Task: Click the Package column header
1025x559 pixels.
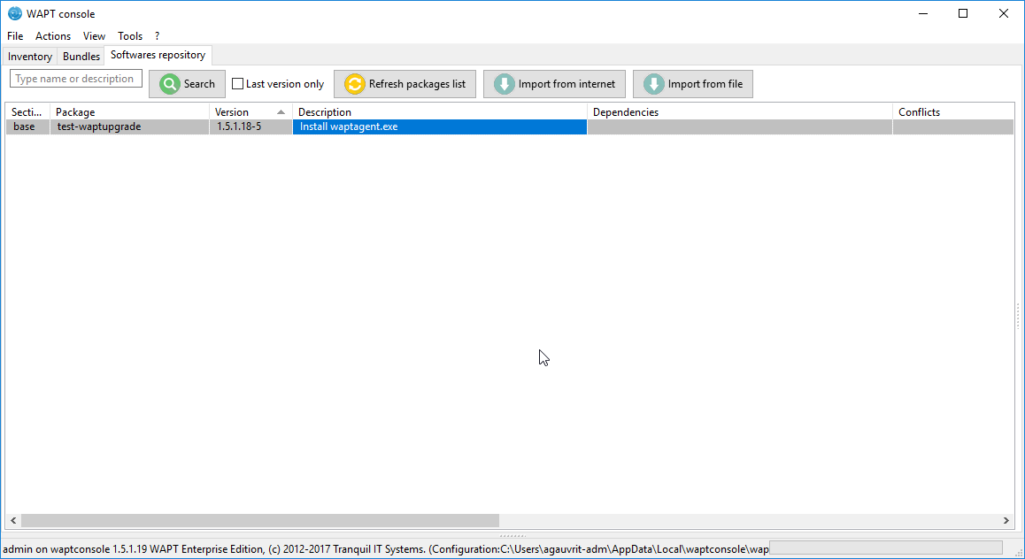Action: (x=129, y=112)
